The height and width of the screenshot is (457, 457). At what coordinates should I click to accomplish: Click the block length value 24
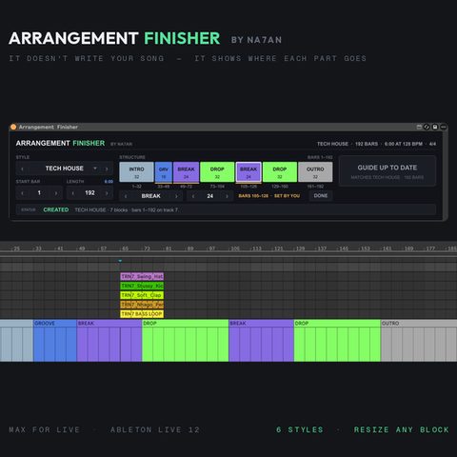click(210, 196)
